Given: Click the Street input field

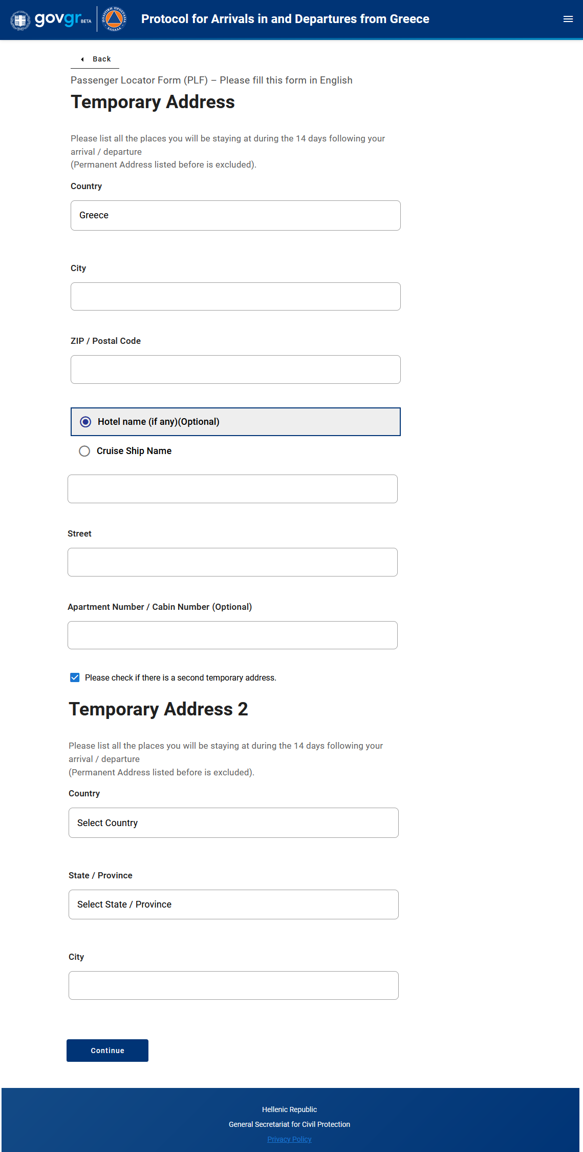Looking at the screenshot, I should 232,562.
